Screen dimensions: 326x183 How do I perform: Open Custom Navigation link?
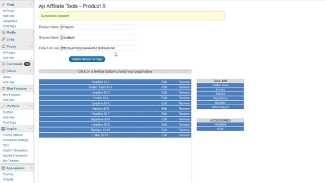pos(15,150)
